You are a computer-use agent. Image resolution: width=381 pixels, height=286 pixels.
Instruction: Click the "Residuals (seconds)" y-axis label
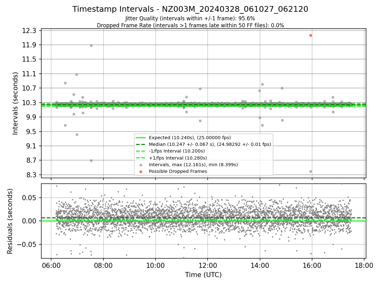click(10, 221)
